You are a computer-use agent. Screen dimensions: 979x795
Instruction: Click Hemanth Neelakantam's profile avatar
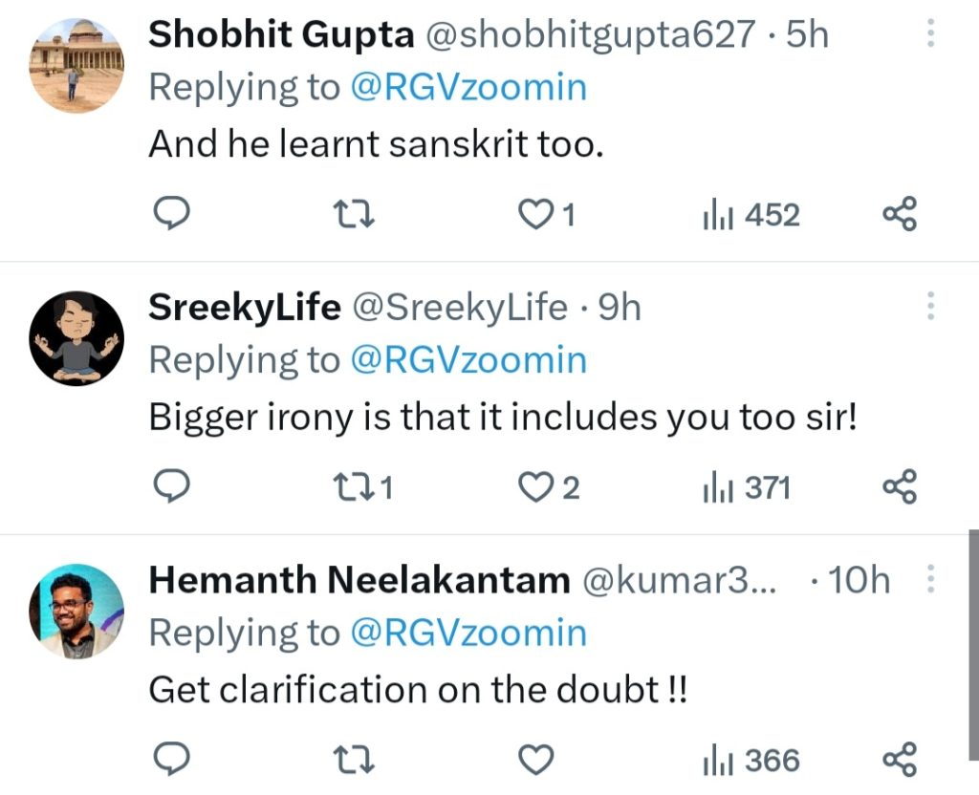tap(75, 612)
